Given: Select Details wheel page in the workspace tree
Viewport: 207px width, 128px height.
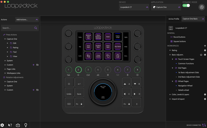Looking at the screenshot, I should pyautogui.click(x=183, y=90).
